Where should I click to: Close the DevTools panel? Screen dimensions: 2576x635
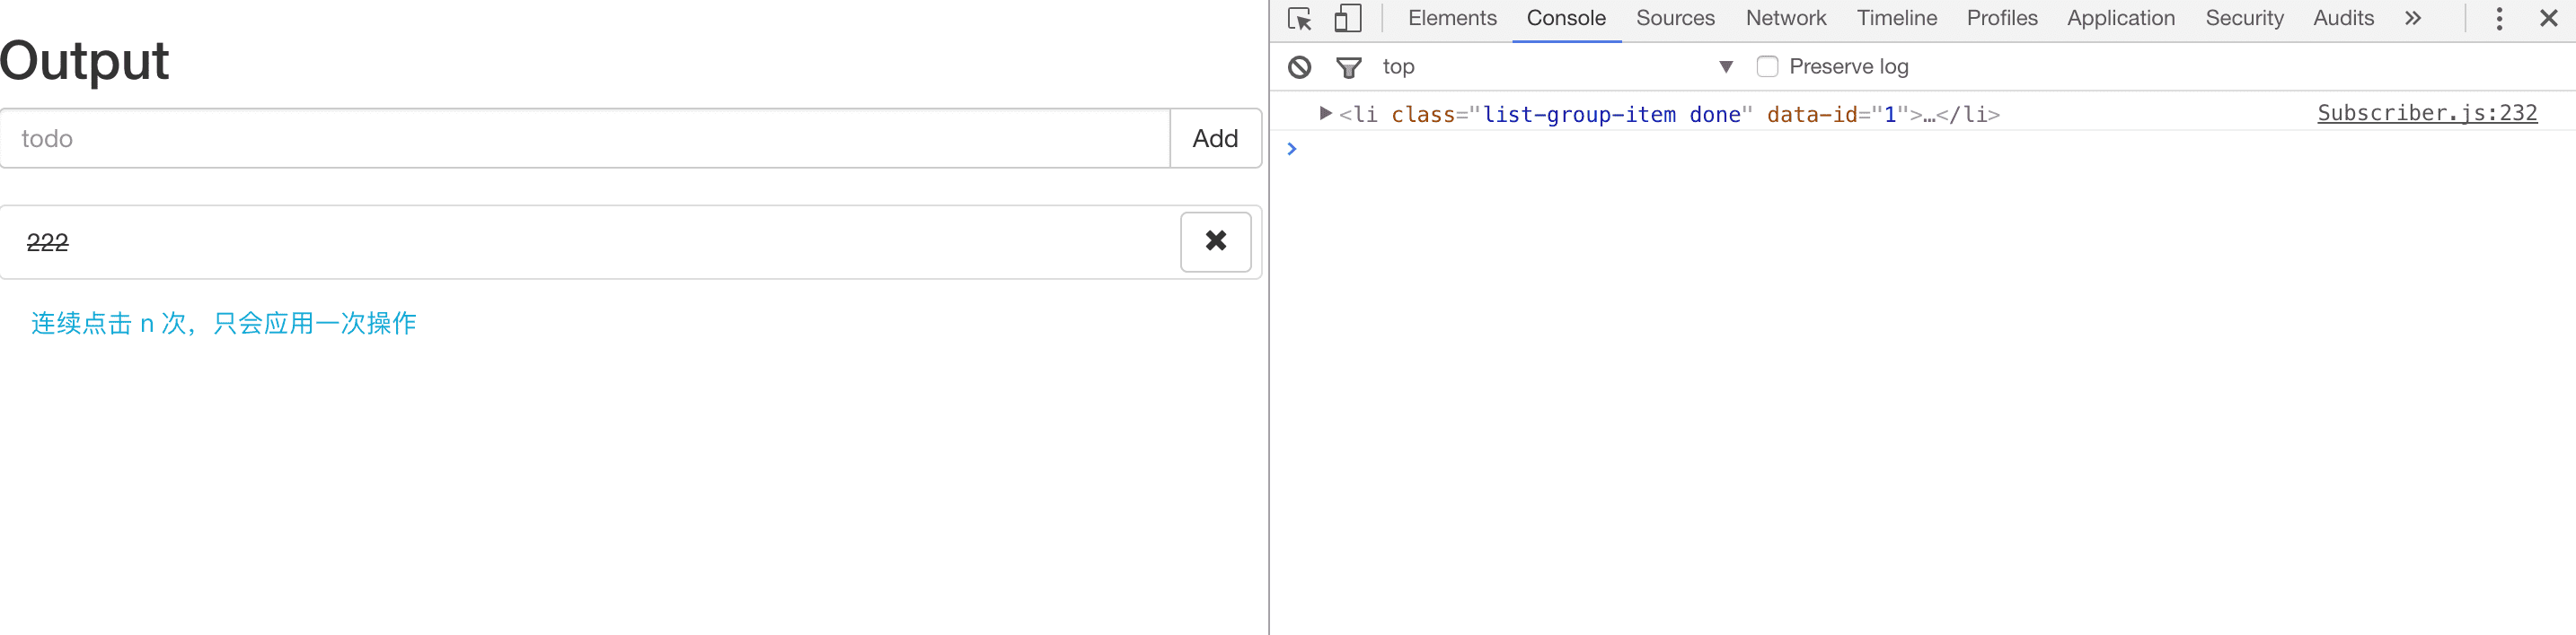pos(2548,19)
